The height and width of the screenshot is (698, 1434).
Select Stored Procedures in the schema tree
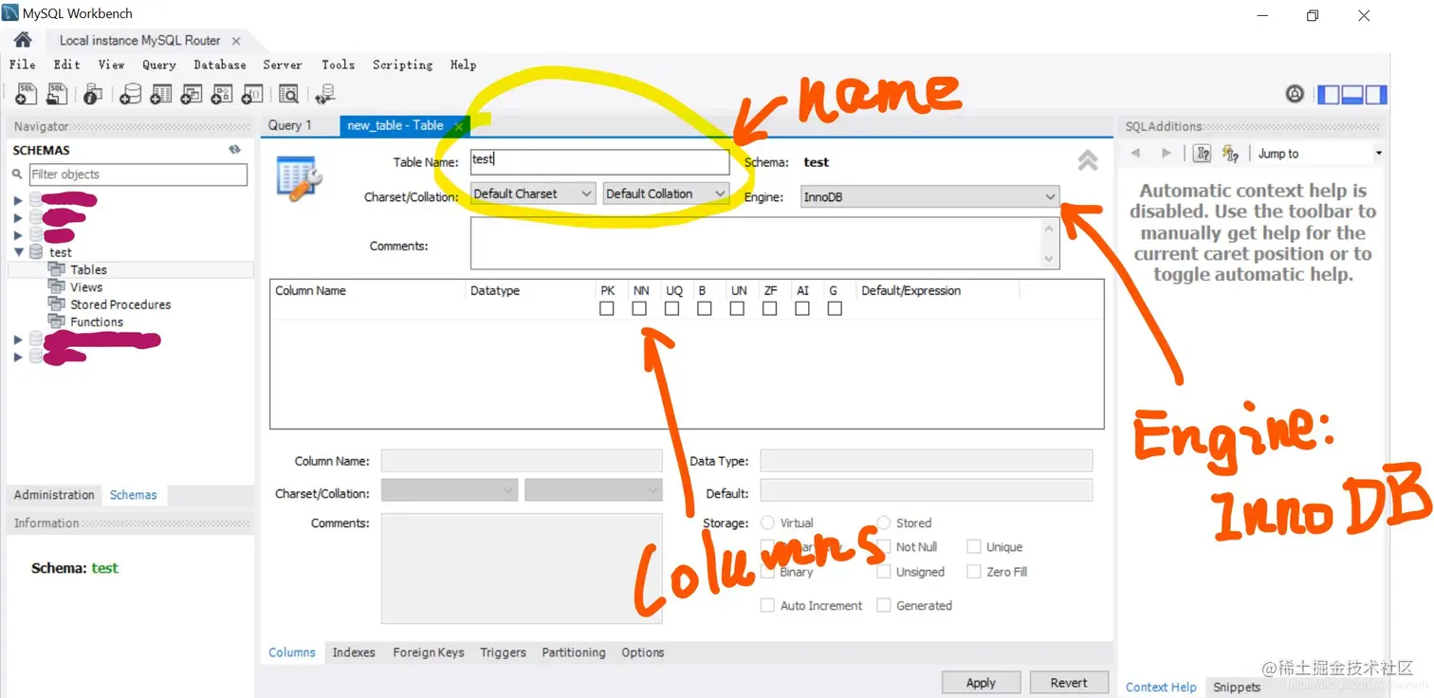(x=120, y=304)
